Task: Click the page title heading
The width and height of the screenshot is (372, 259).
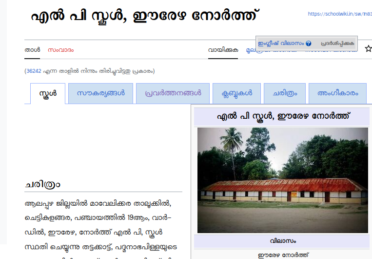Action: (145, 18)
